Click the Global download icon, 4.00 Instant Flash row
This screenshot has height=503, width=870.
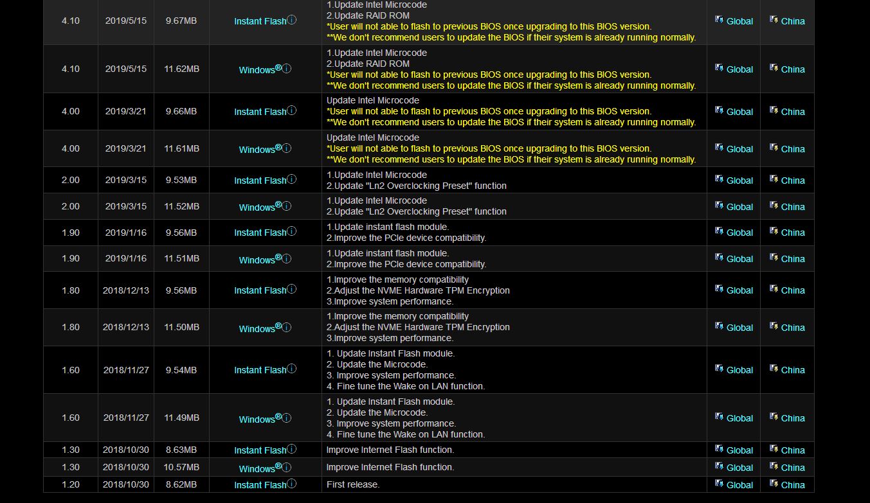[x=719, y=110]
